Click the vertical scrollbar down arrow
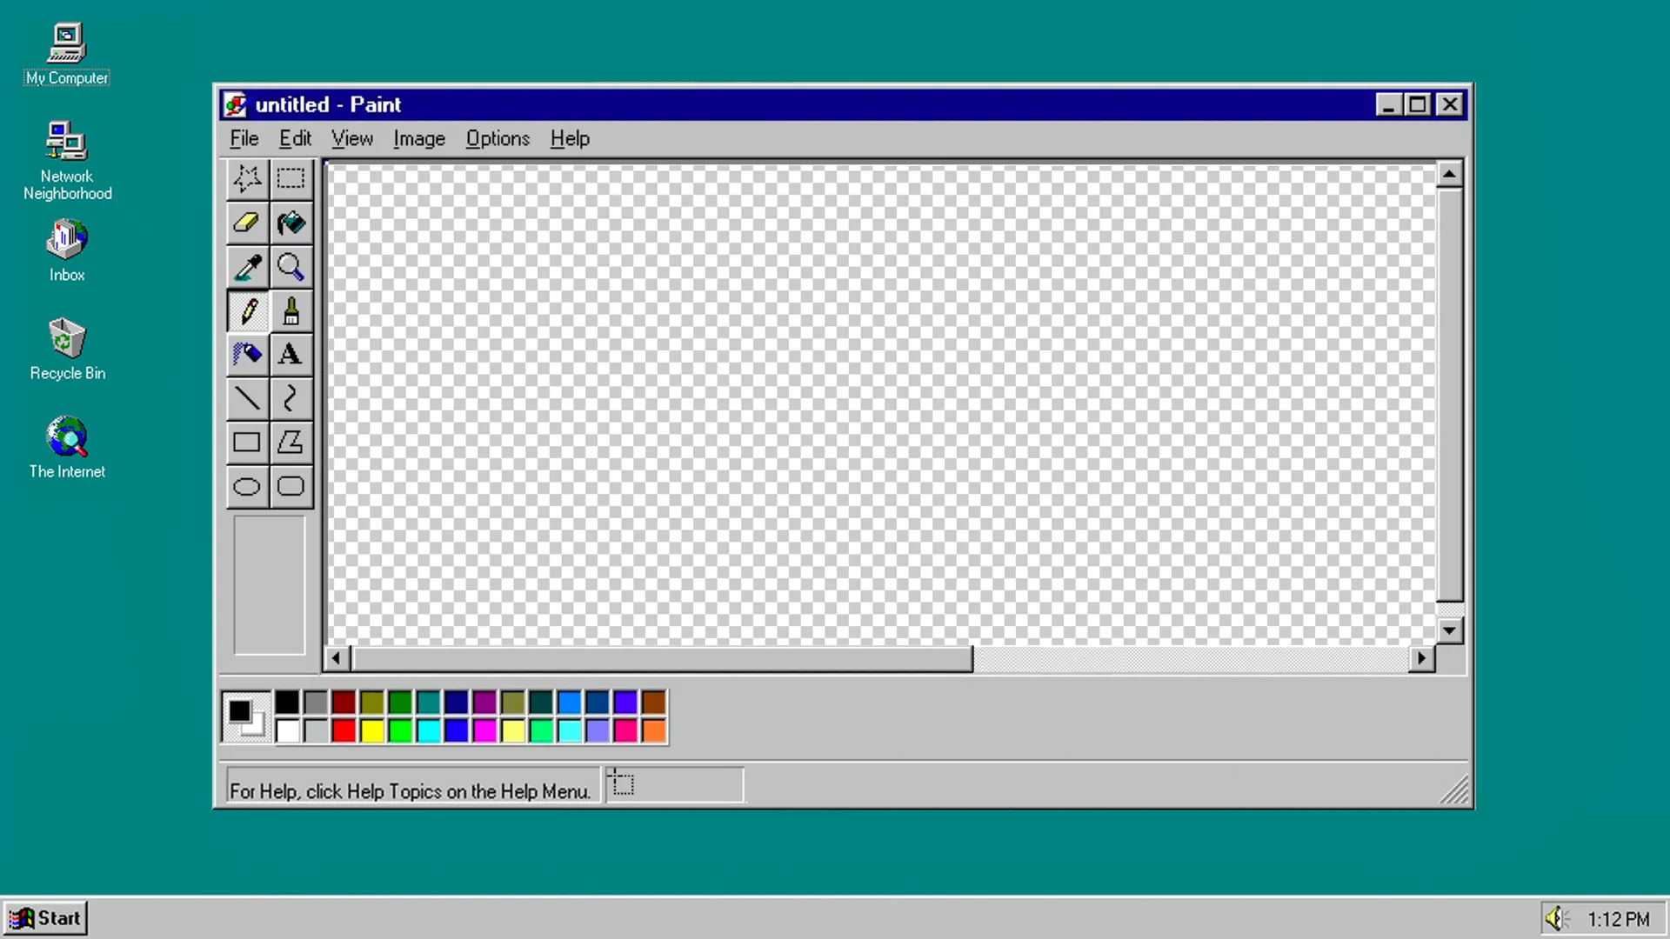Screen dimensions: 1670x939 point(1449,630)
